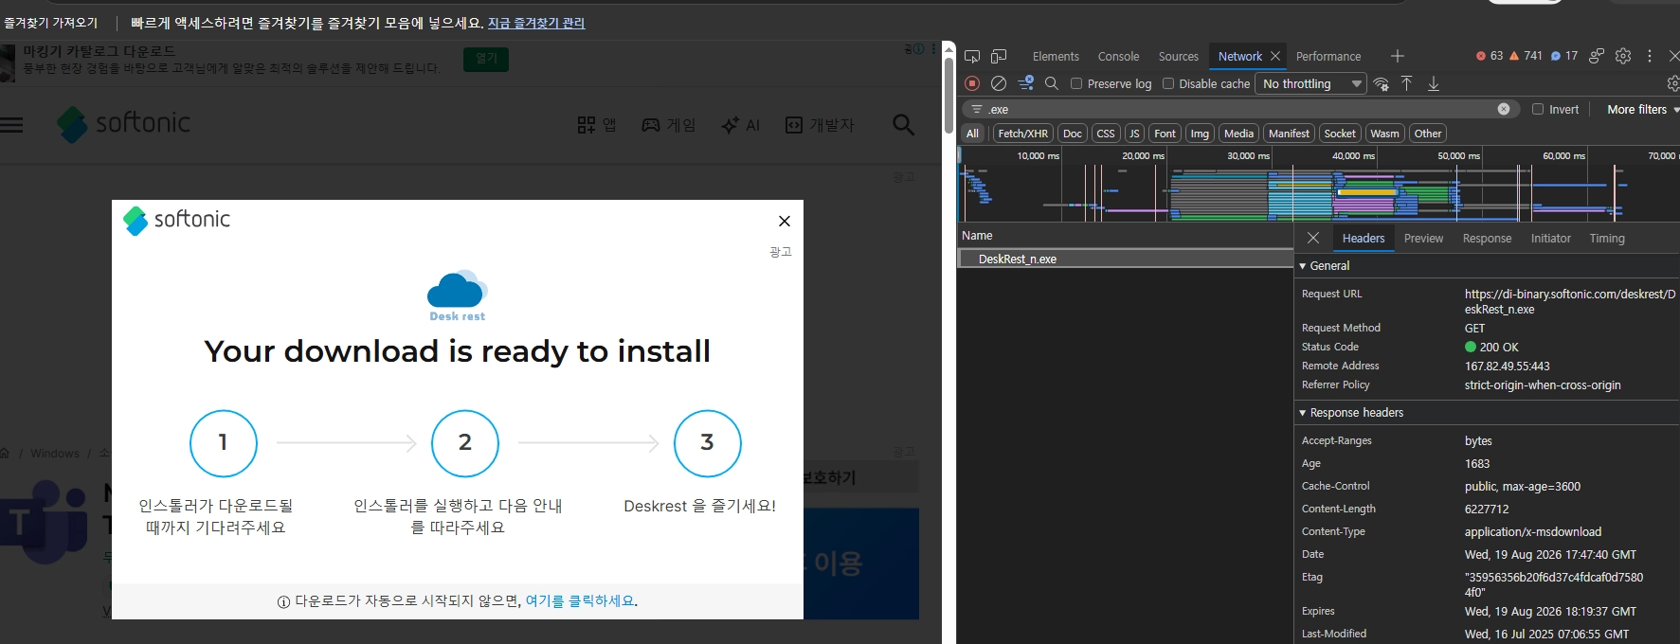Click the error count badge 63
Image resolution: width=1680 pixels, height=644 pixels.
click(x=1490, y=56)
